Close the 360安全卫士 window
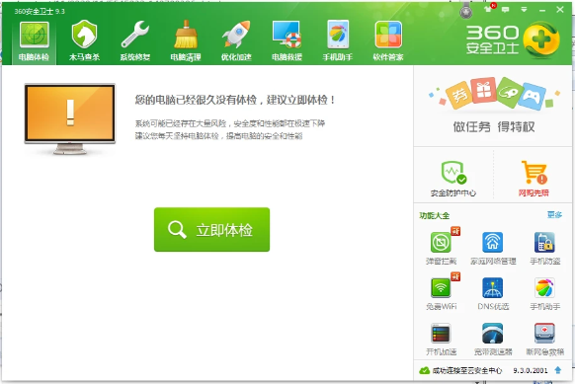Image resolution: width=575 pixels, height=384 pixels. click(x=560, y=10)
